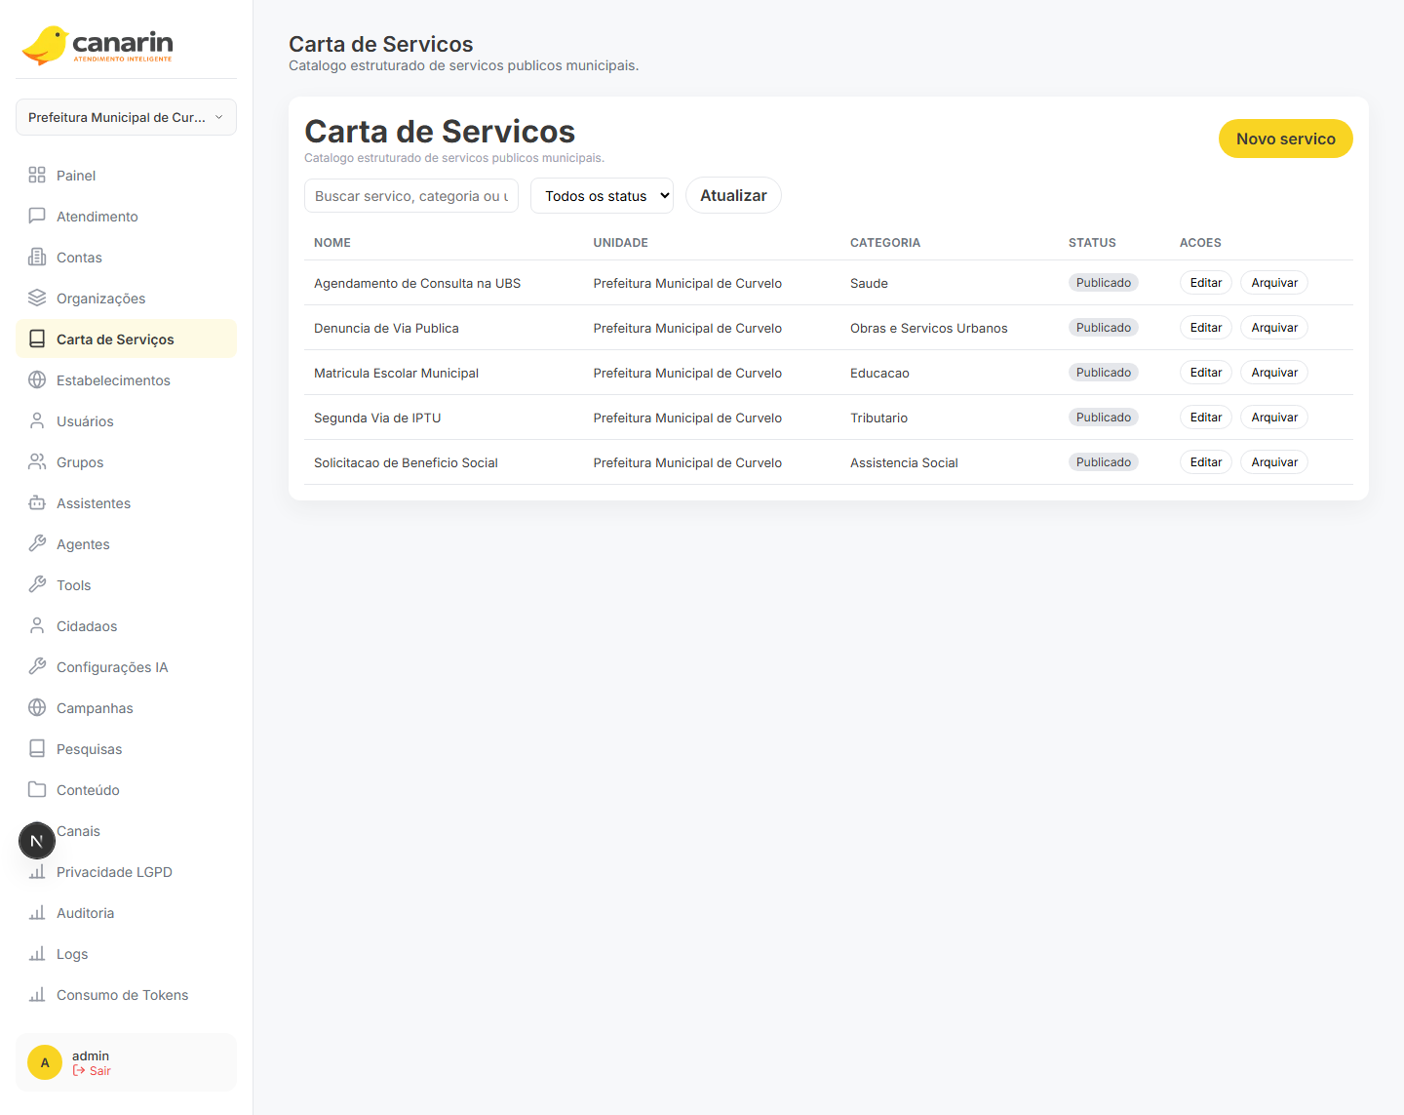Click the round N badge overlay
The height and width of the screenshot is (1115, 1404).
coord(37,841)
